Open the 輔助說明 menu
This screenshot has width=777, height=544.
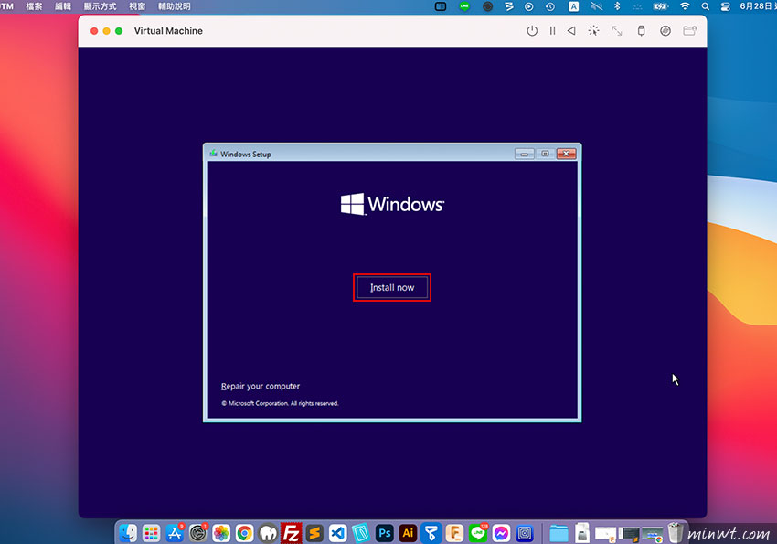[x=174, y=6]
